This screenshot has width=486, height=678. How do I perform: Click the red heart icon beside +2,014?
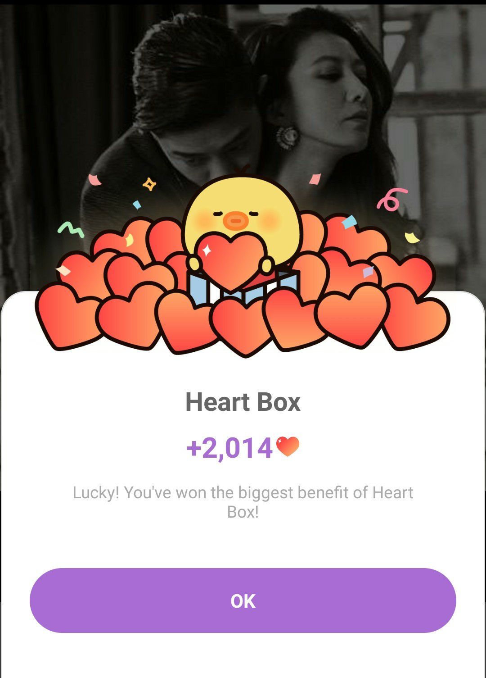pyautogui.click(x=288, y=447)
